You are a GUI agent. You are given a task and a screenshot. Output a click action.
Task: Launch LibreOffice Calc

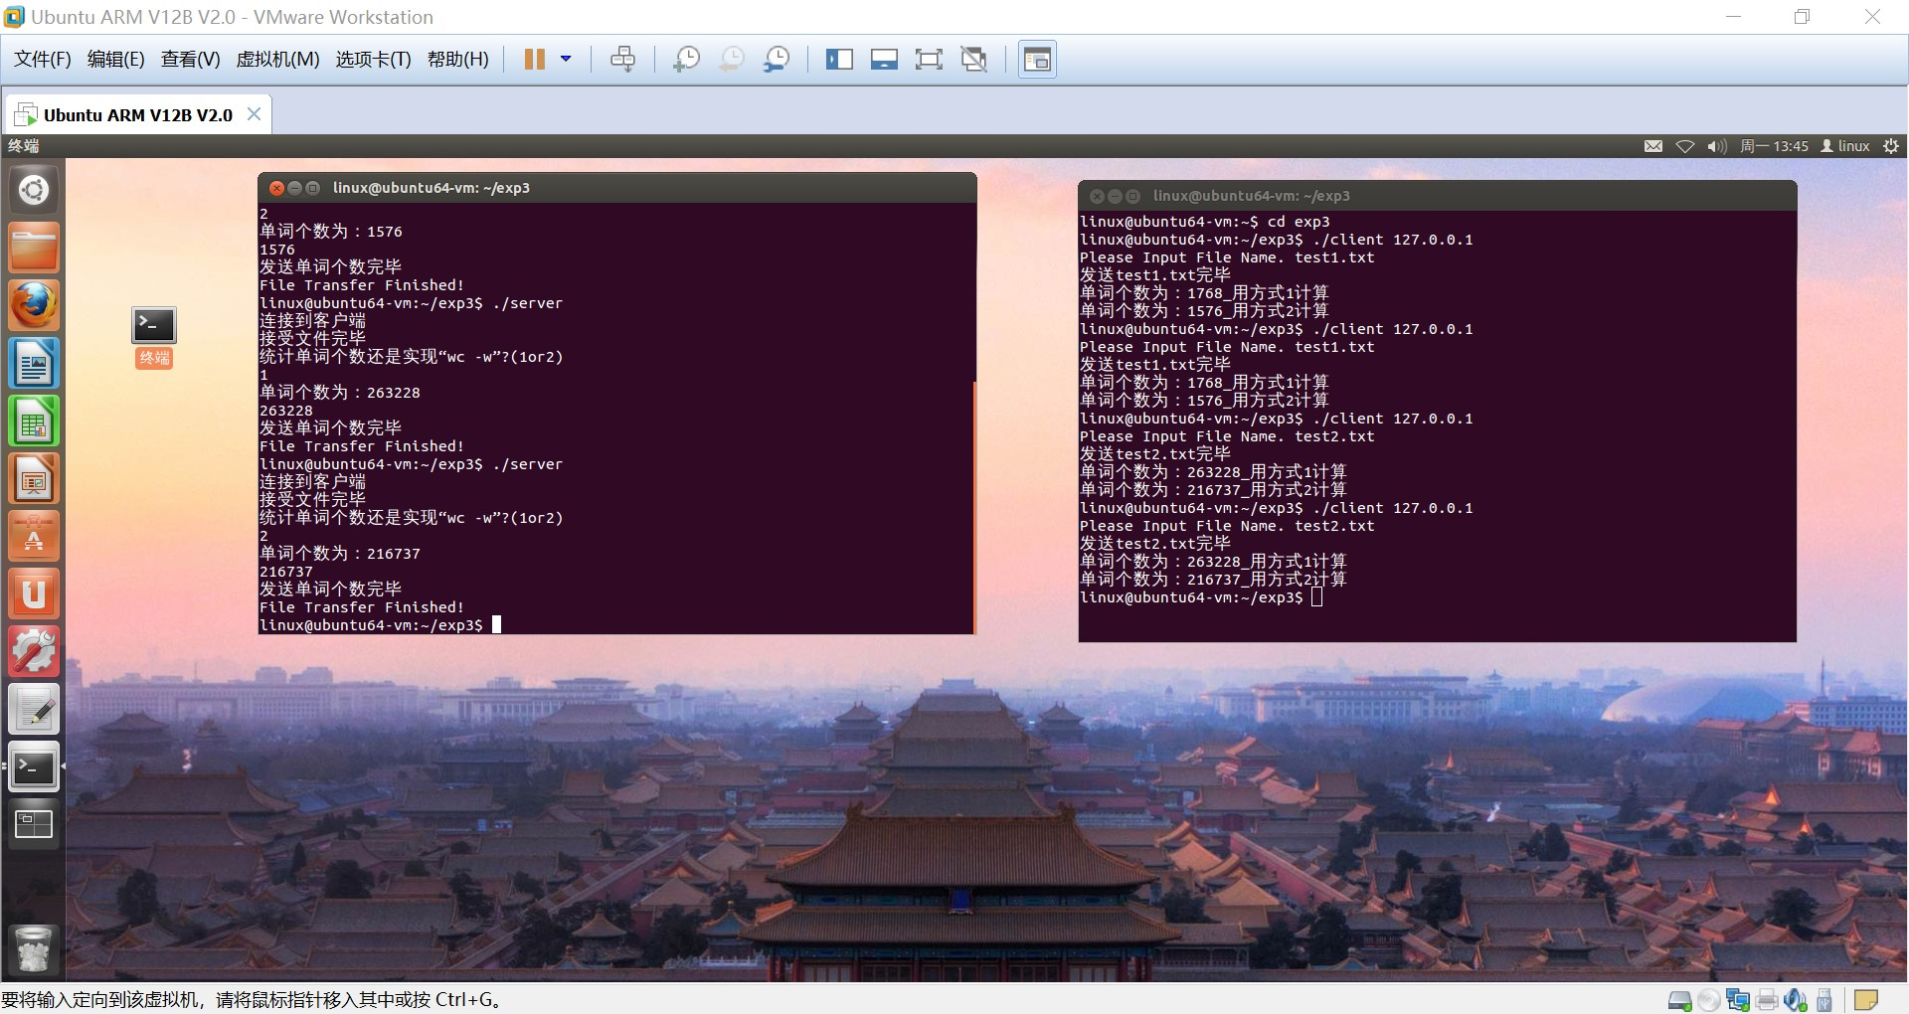pyautogui.click(x=34, y=421)
